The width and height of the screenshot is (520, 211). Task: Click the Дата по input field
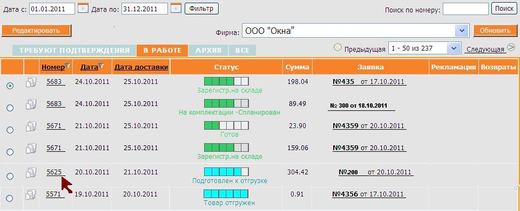(x=145, y=9)
